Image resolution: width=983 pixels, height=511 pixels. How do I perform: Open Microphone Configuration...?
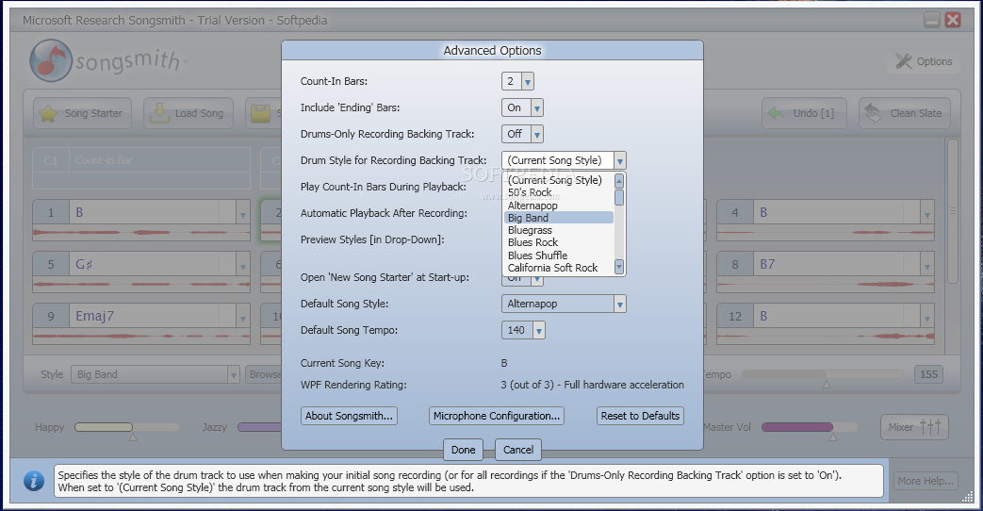pos(497,416)
